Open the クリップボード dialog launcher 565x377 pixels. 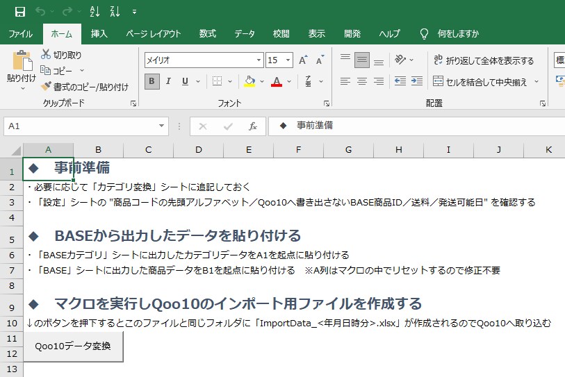133,103
